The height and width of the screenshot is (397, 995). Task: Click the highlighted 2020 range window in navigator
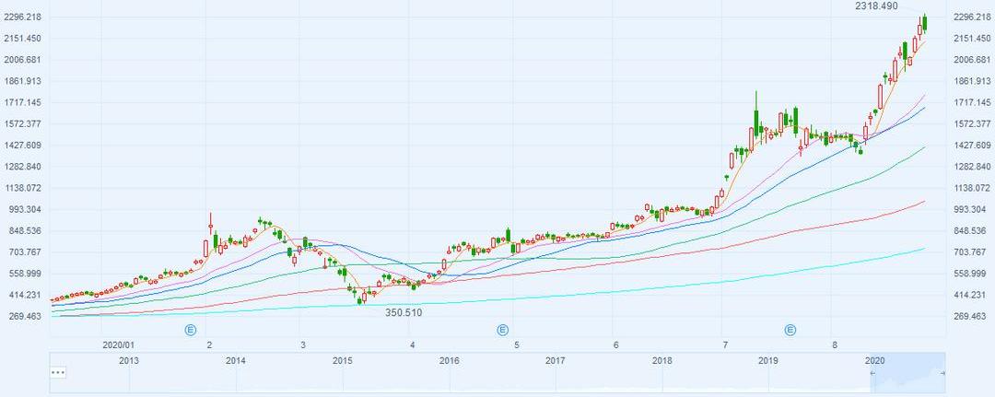[x=907, y=372]
